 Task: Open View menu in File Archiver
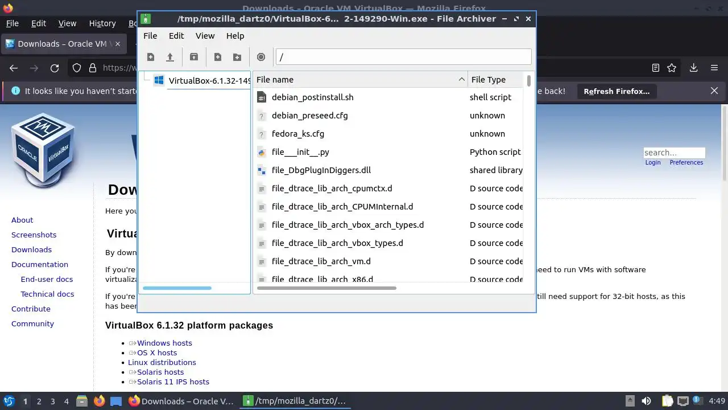[205, 36]
